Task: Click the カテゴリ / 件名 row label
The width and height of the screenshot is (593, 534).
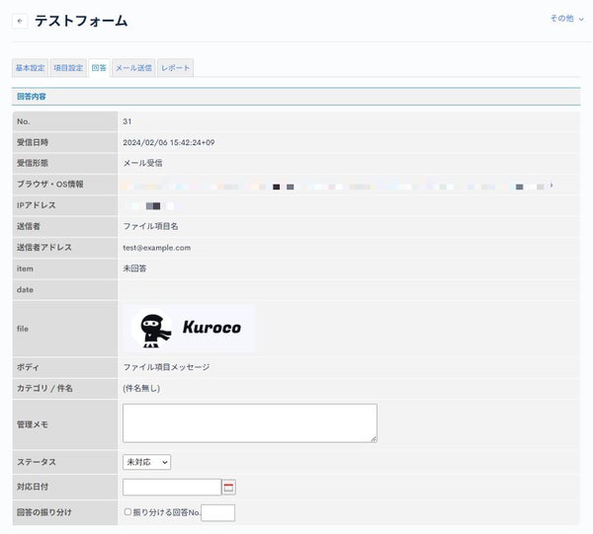Action: tap(44, 388)
